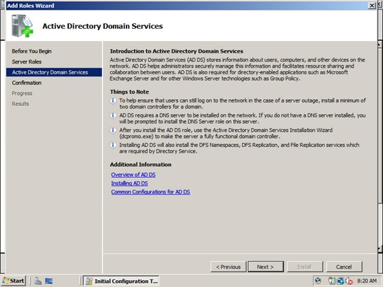Open the Overview of AD DS link
383x287 pixels.
tap(133, 174)
